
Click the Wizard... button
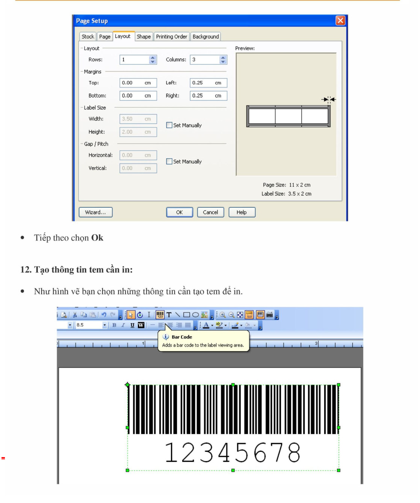95,212
